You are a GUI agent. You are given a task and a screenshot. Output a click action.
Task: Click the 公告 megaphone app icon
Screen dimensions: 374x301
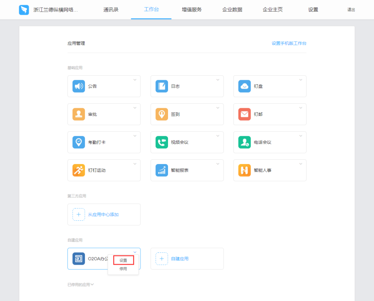pyautogui.click(x=79, y=86)
